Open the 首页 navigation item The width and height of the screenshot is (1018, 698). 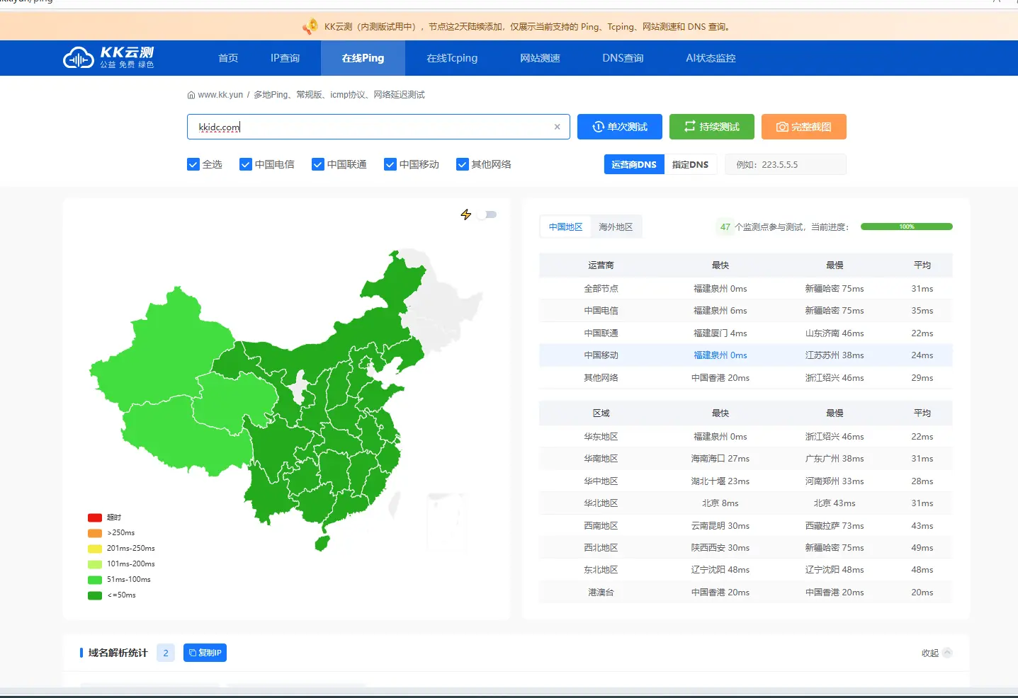coord(228,58)
